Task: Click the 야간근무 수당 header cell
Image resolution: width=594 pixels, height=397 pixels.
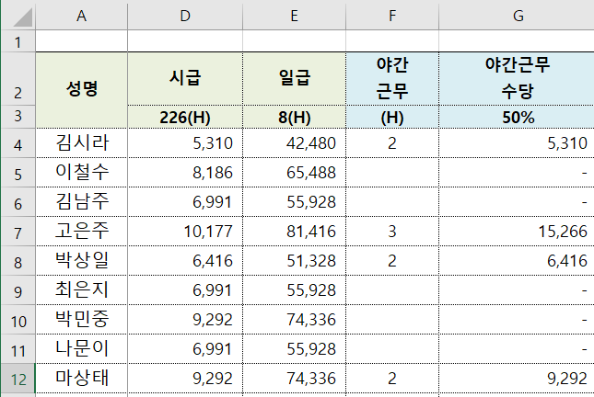Action: click(x=517, y=79)
